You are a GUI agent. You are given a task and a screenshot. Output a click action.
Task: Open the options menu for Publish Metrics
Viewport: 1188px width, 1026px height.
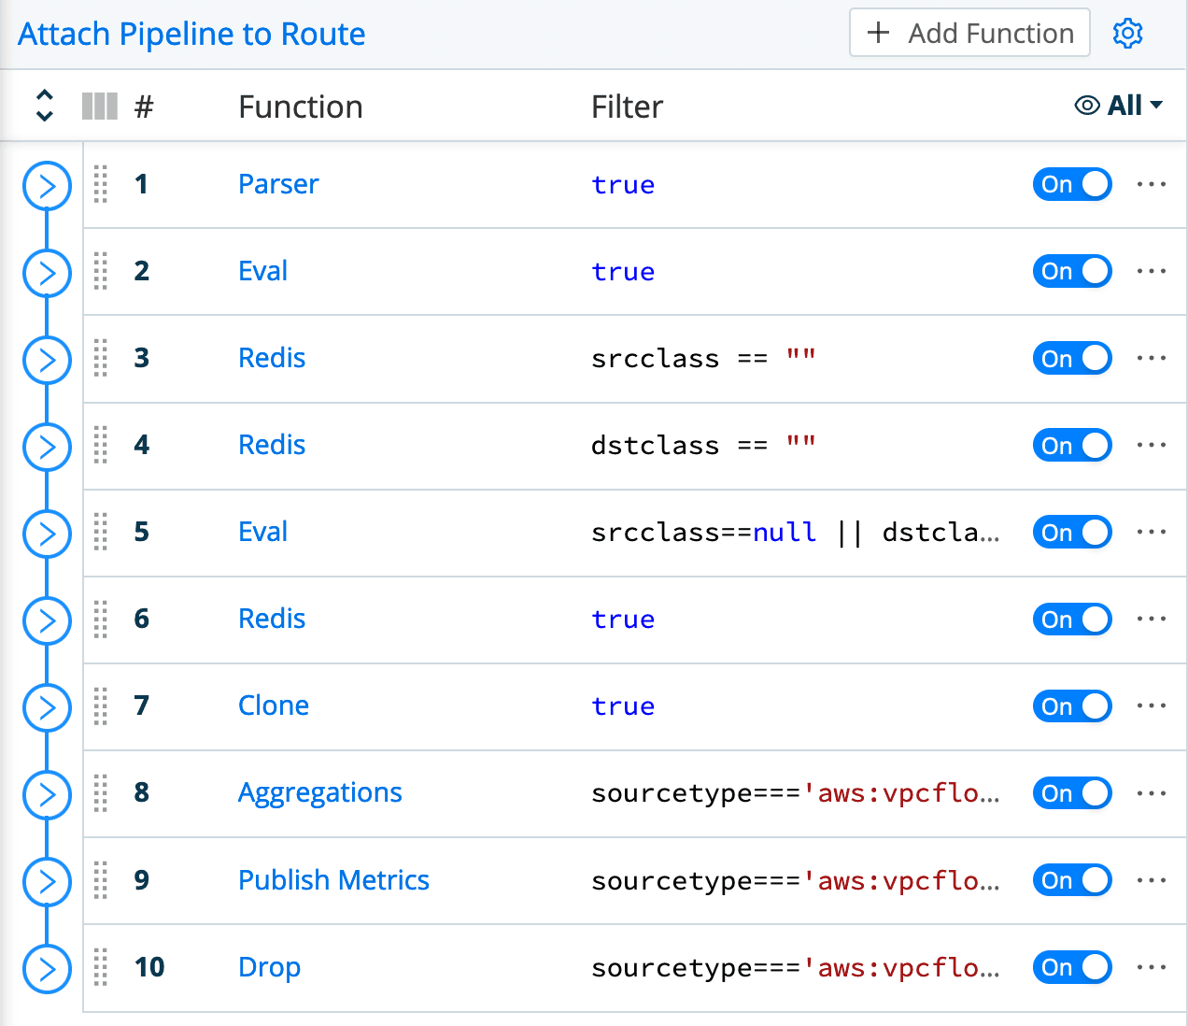point(1151,880)
